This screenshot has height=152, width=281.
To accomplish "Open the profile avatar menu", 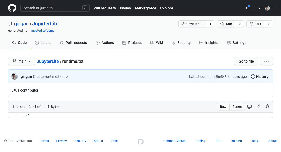I will [269, 8].
